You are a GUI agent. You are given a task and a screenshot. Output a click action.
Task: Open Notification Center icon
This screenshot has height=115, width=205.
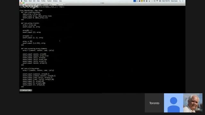point(183,1)
